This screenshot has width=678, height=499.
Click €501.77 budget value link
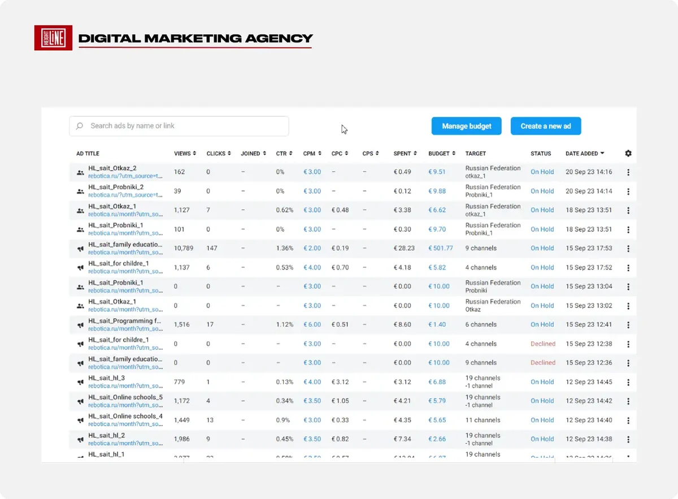point(441,248)
